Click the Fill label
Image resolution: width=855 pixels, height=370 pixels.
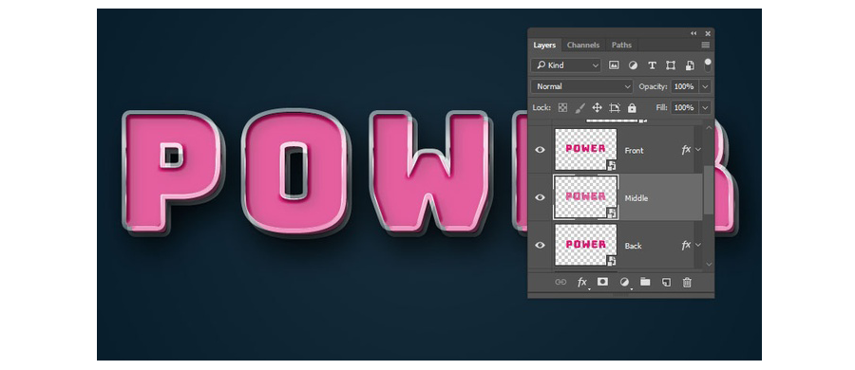[x=661, y=108]
